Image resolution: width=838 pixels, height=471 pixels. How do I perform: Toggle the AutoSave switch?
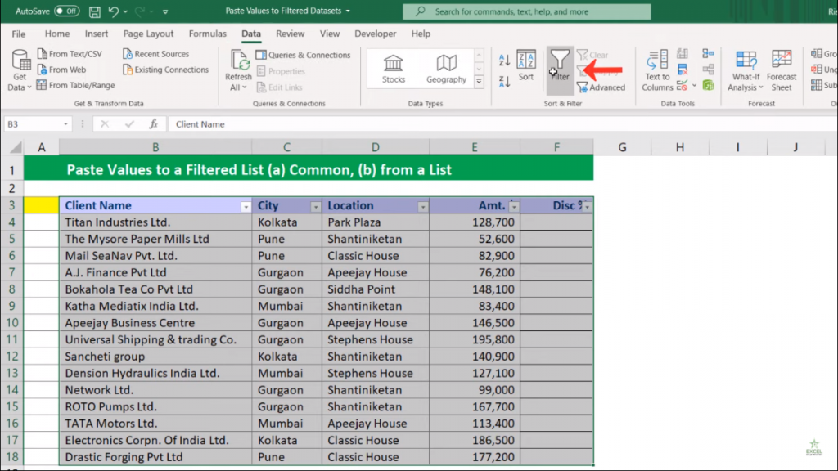point(66,11)
